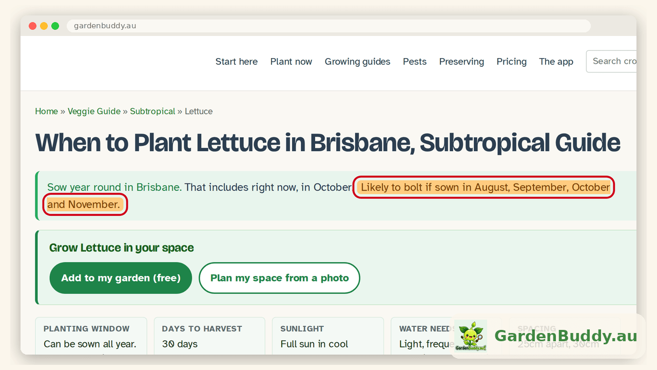657x370 pixels.
Task: Click the Can be sown all year text
Action: click(90, 344)
